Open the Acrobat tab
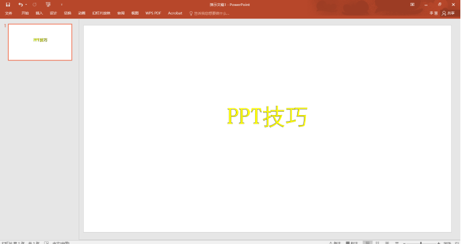Screen dimensions: 461x244 (175, 13)
